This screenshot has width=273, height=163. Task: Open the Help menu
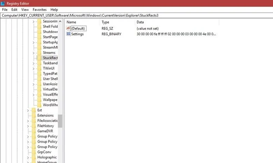pyautogui.click(x=54, y=10)
